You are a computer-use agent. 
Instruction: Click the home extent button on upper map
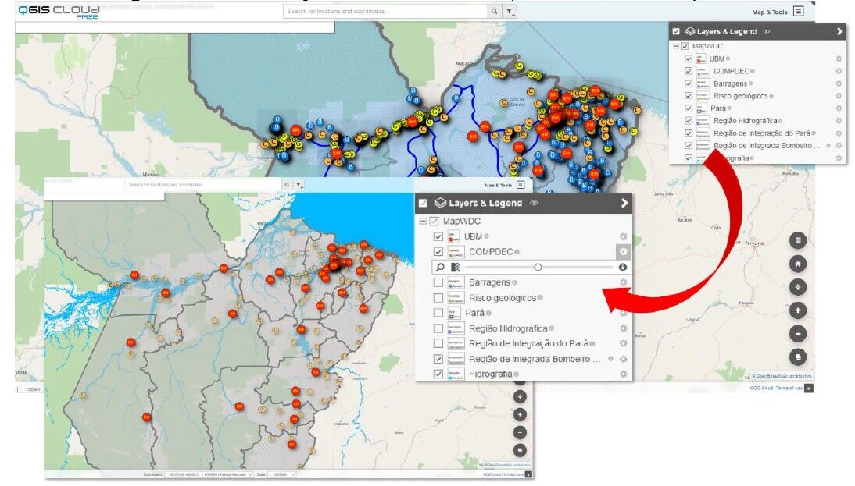pos(798,264)
